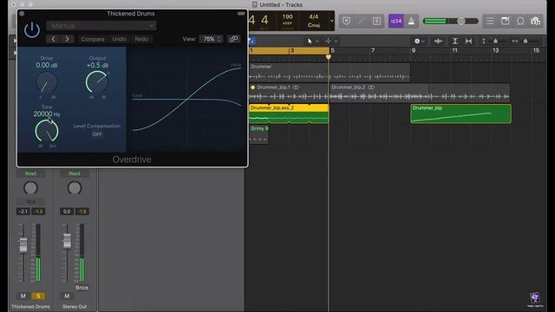Select the green Drummer_bip region
Screen dimensions: 555x312
tap(460, 114)
